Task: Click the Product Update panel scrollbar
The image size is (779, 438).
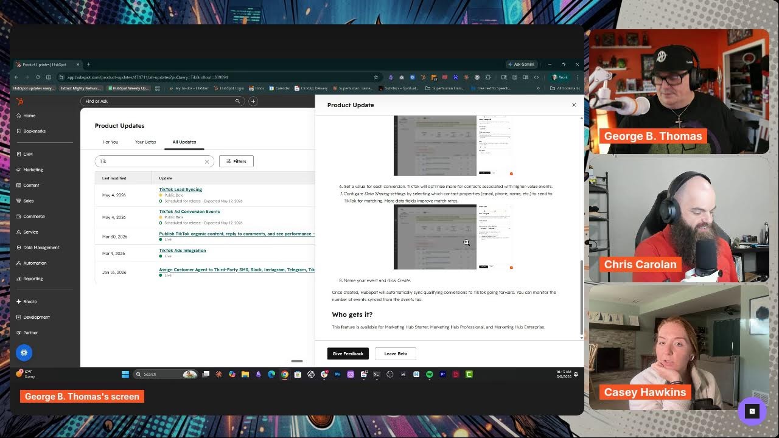Action: [582, 298]
